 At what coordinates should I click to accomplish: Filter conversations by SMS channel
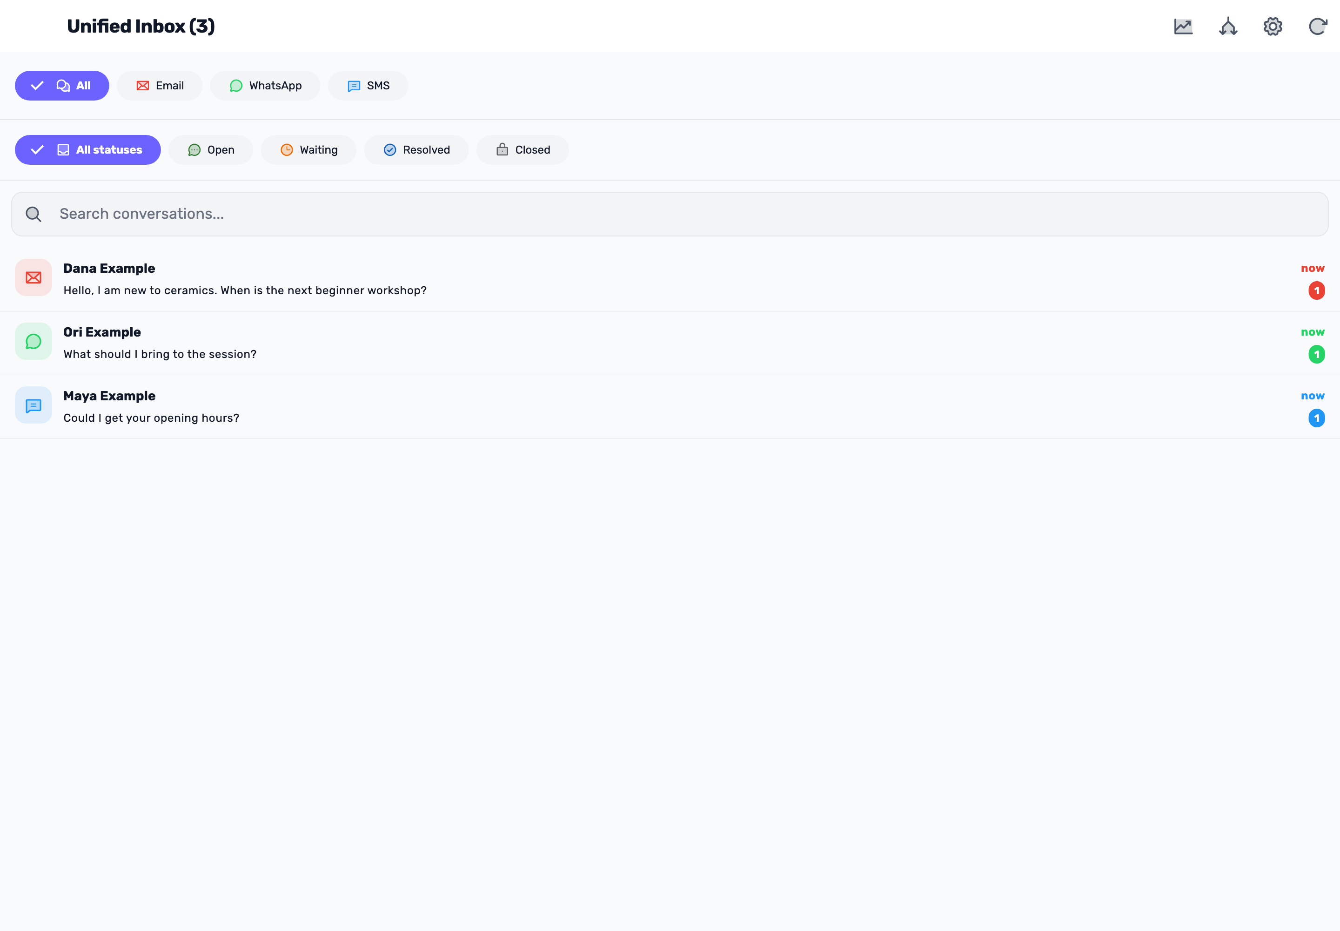click(368, 86)
